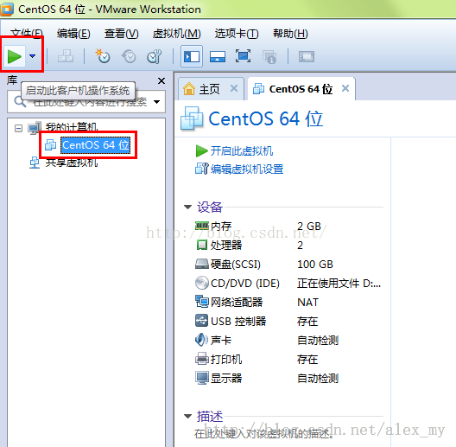
Task: Click the console view toolbar icon
Action: point(307,56)
